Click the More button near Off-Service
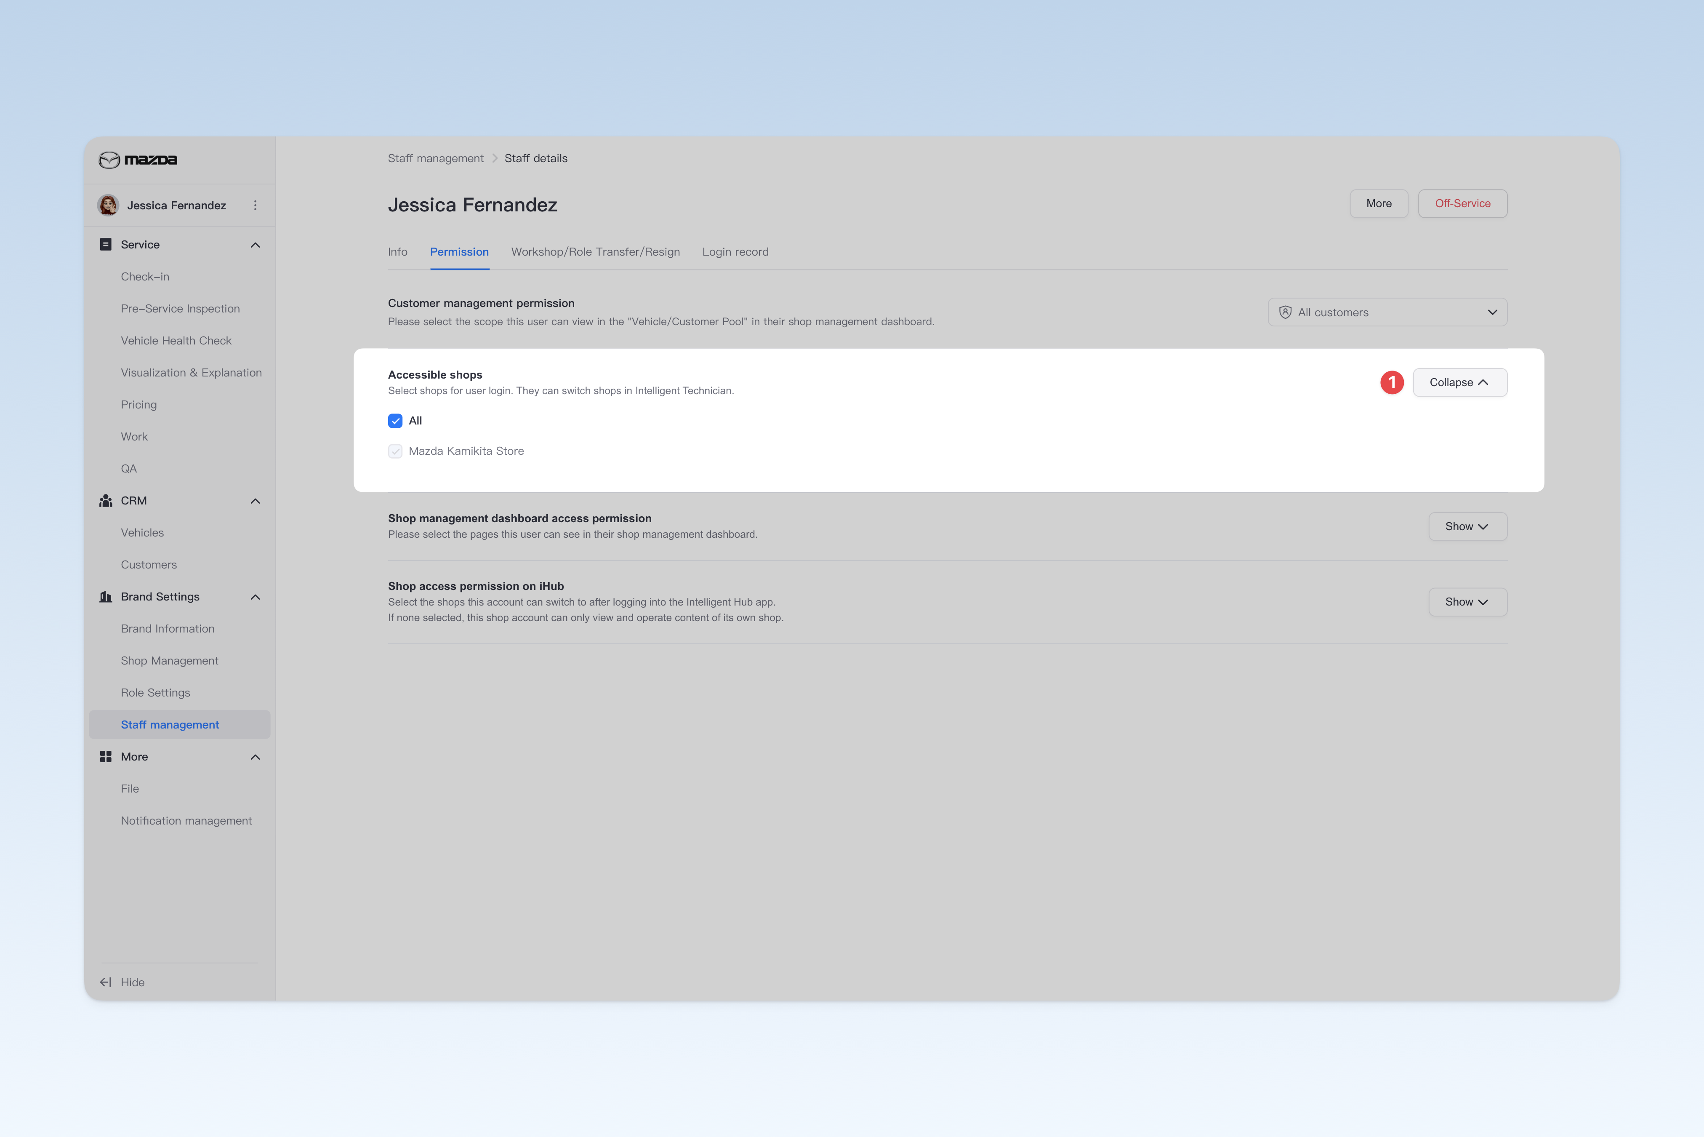1704x1137 pixels. [1379, 204]
